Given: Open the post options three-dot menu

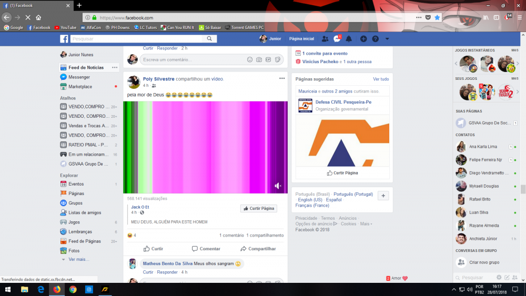Looking at the screenshot, I should (282, 78).
